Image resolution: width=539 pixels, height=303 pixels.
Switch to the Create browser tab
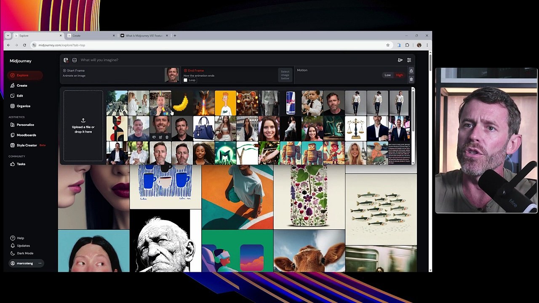coord(91,36)
